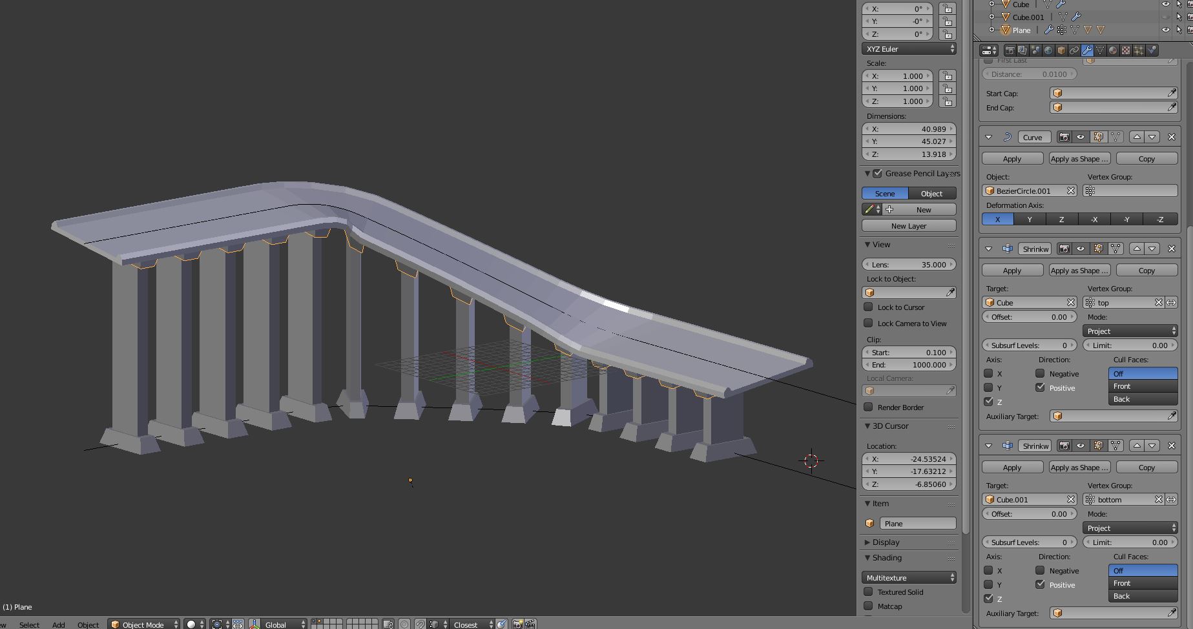Open the Texture properties tab (checker icon)
The height and width of the screenshot is (629, 1193).
(1126, 50)
